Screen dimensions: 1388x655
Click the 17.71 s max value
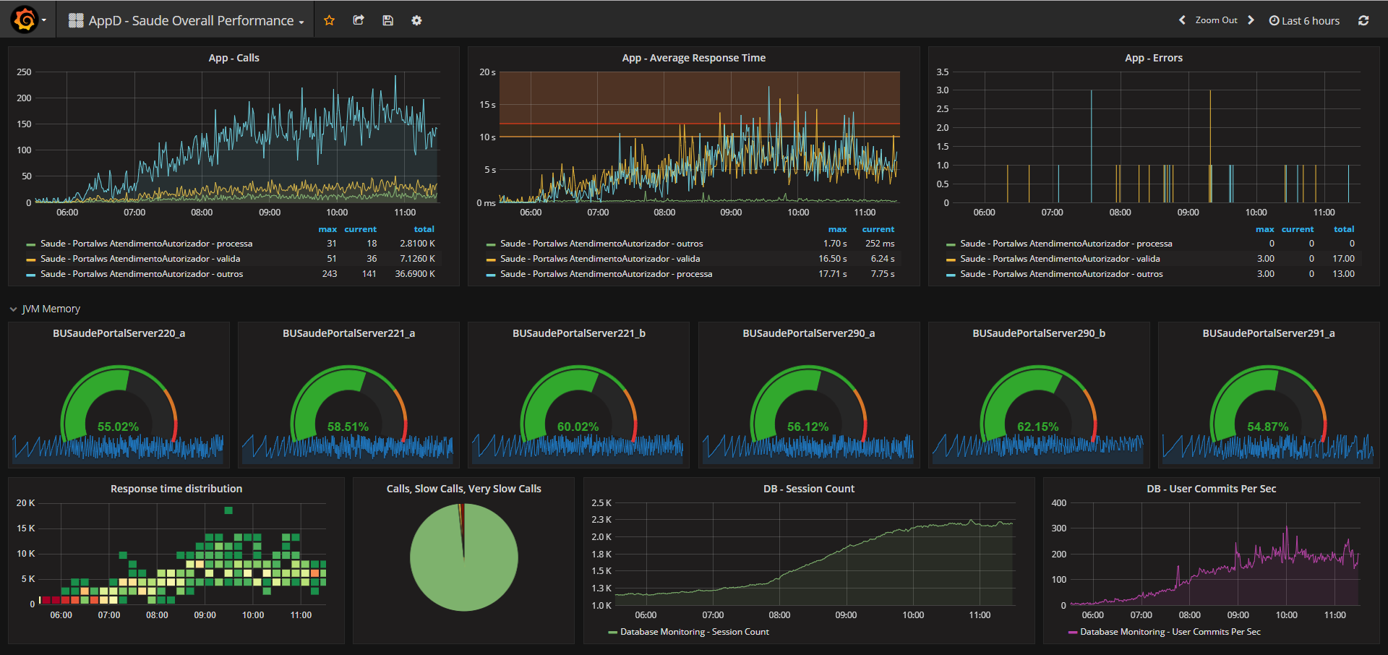pos(833,274)
